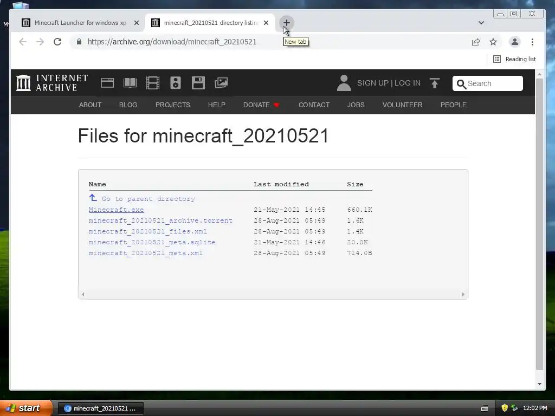Expand the tab search chevron
The image size is (555, 416).
pyautogui.click(x=481, y=23)
